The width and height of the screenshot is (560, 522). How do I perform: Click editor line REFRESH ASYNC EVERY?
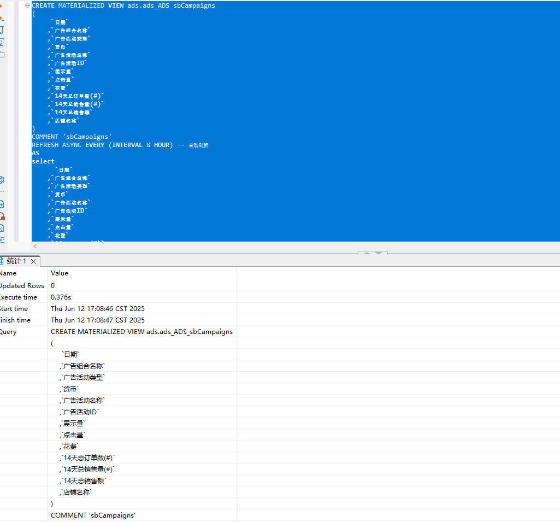pos(120,145)
